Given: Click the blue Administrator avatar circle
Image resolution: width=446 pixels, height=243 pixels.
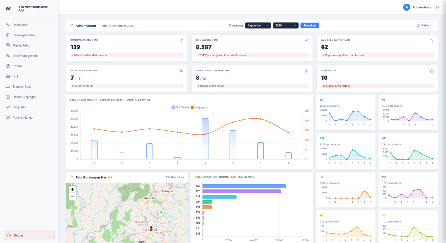Looking at the screenshot, I should point(406,7).
